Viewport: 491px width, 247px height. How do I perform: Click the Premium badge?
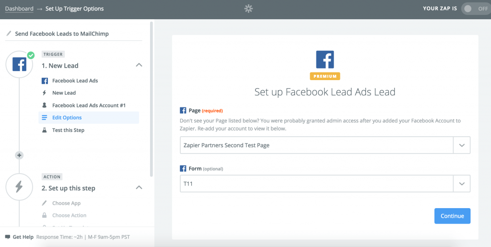pyautogui.click(x=325, y=76)
